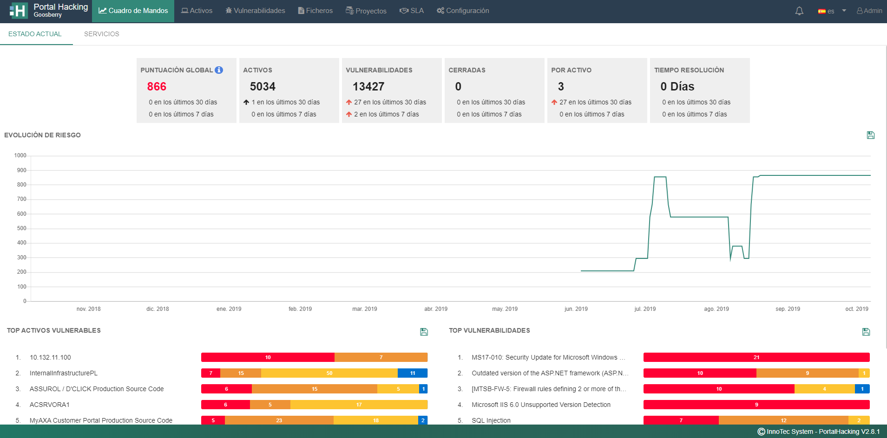Viewport: 887px width, 438px height.
Task: Open the Ficheros menu
Action: click(x=315, y=11)
